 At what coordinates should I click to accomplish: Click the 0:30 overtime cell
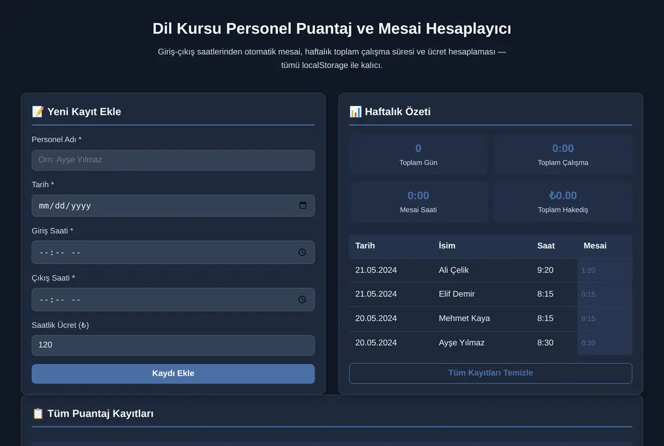(x=605, y=343)
